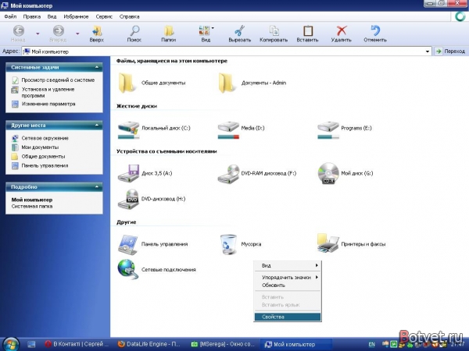This screenshot has height=351, width=469.
Task: Open the Back button history dropdown arrow
Action: tap(38, 34)
